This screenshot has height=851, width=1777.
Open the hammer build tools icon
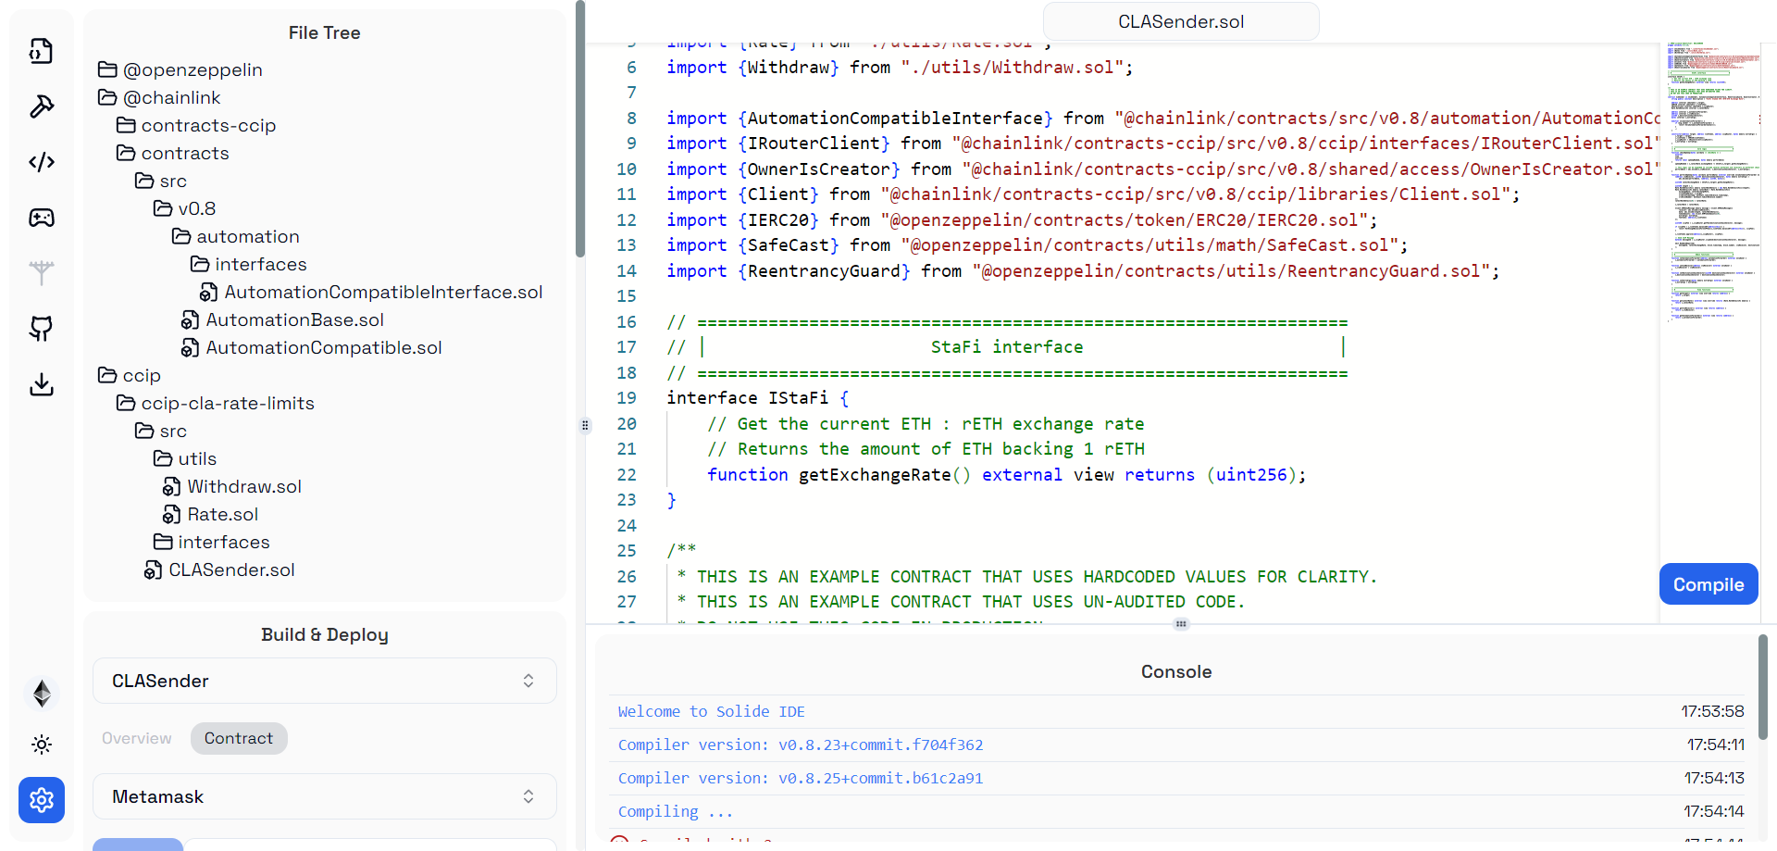[42, 106]
